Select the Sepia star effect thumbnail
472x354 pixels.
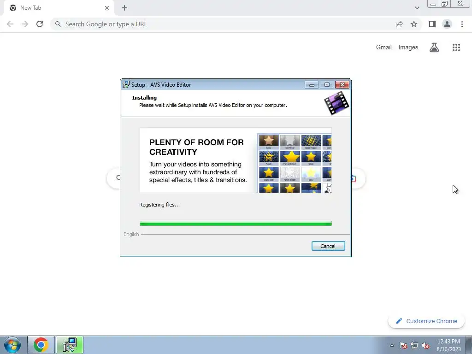[x=269, y=142]
